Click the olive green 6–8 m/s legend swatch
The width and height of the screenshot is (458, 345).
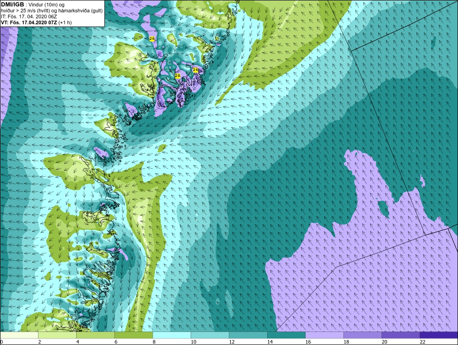click(x=133, y=335)
